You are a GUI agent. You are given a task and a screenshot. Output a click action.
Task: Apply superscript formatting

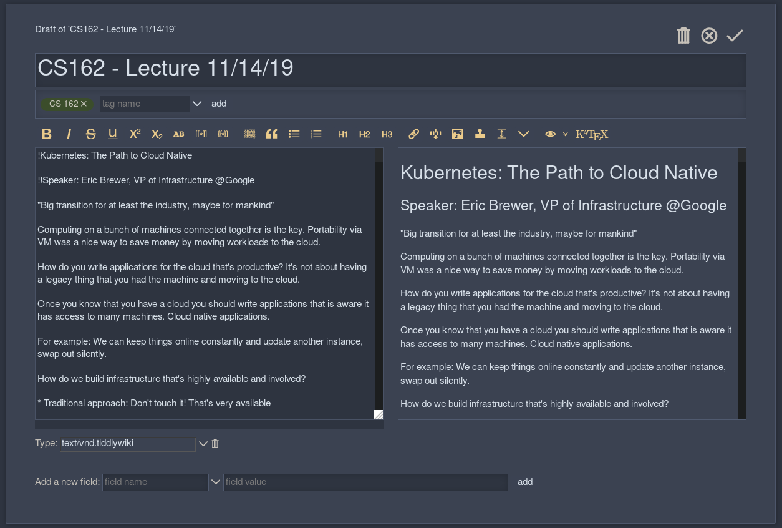click(x=135, y=134)
